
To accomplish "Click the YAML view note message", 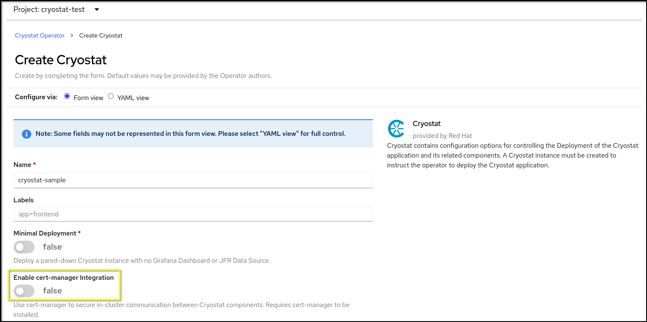I will point(190,134).
